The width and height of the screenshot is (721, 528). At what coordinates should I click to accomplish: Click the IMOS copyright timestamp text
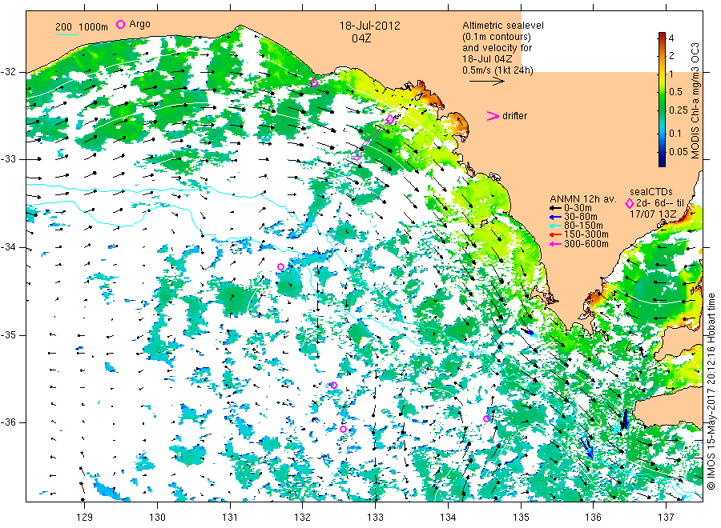pyautogui.click(x=711, y=391)
